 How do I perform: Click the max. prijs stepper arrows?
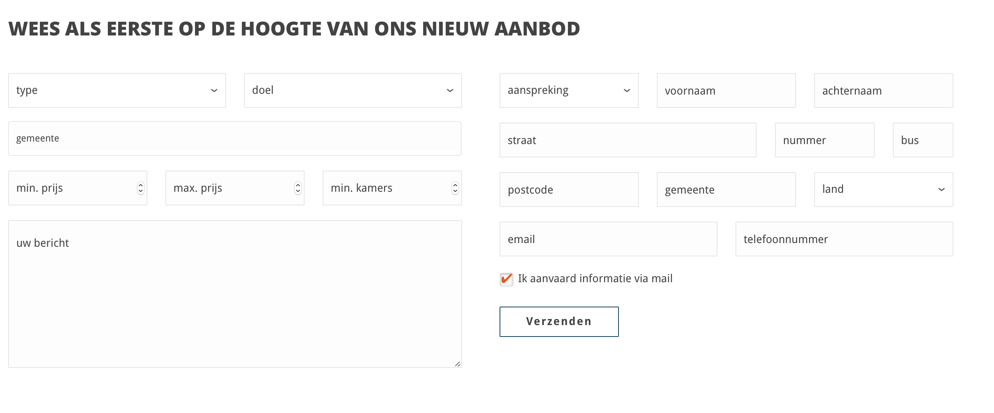pos(298,188)
